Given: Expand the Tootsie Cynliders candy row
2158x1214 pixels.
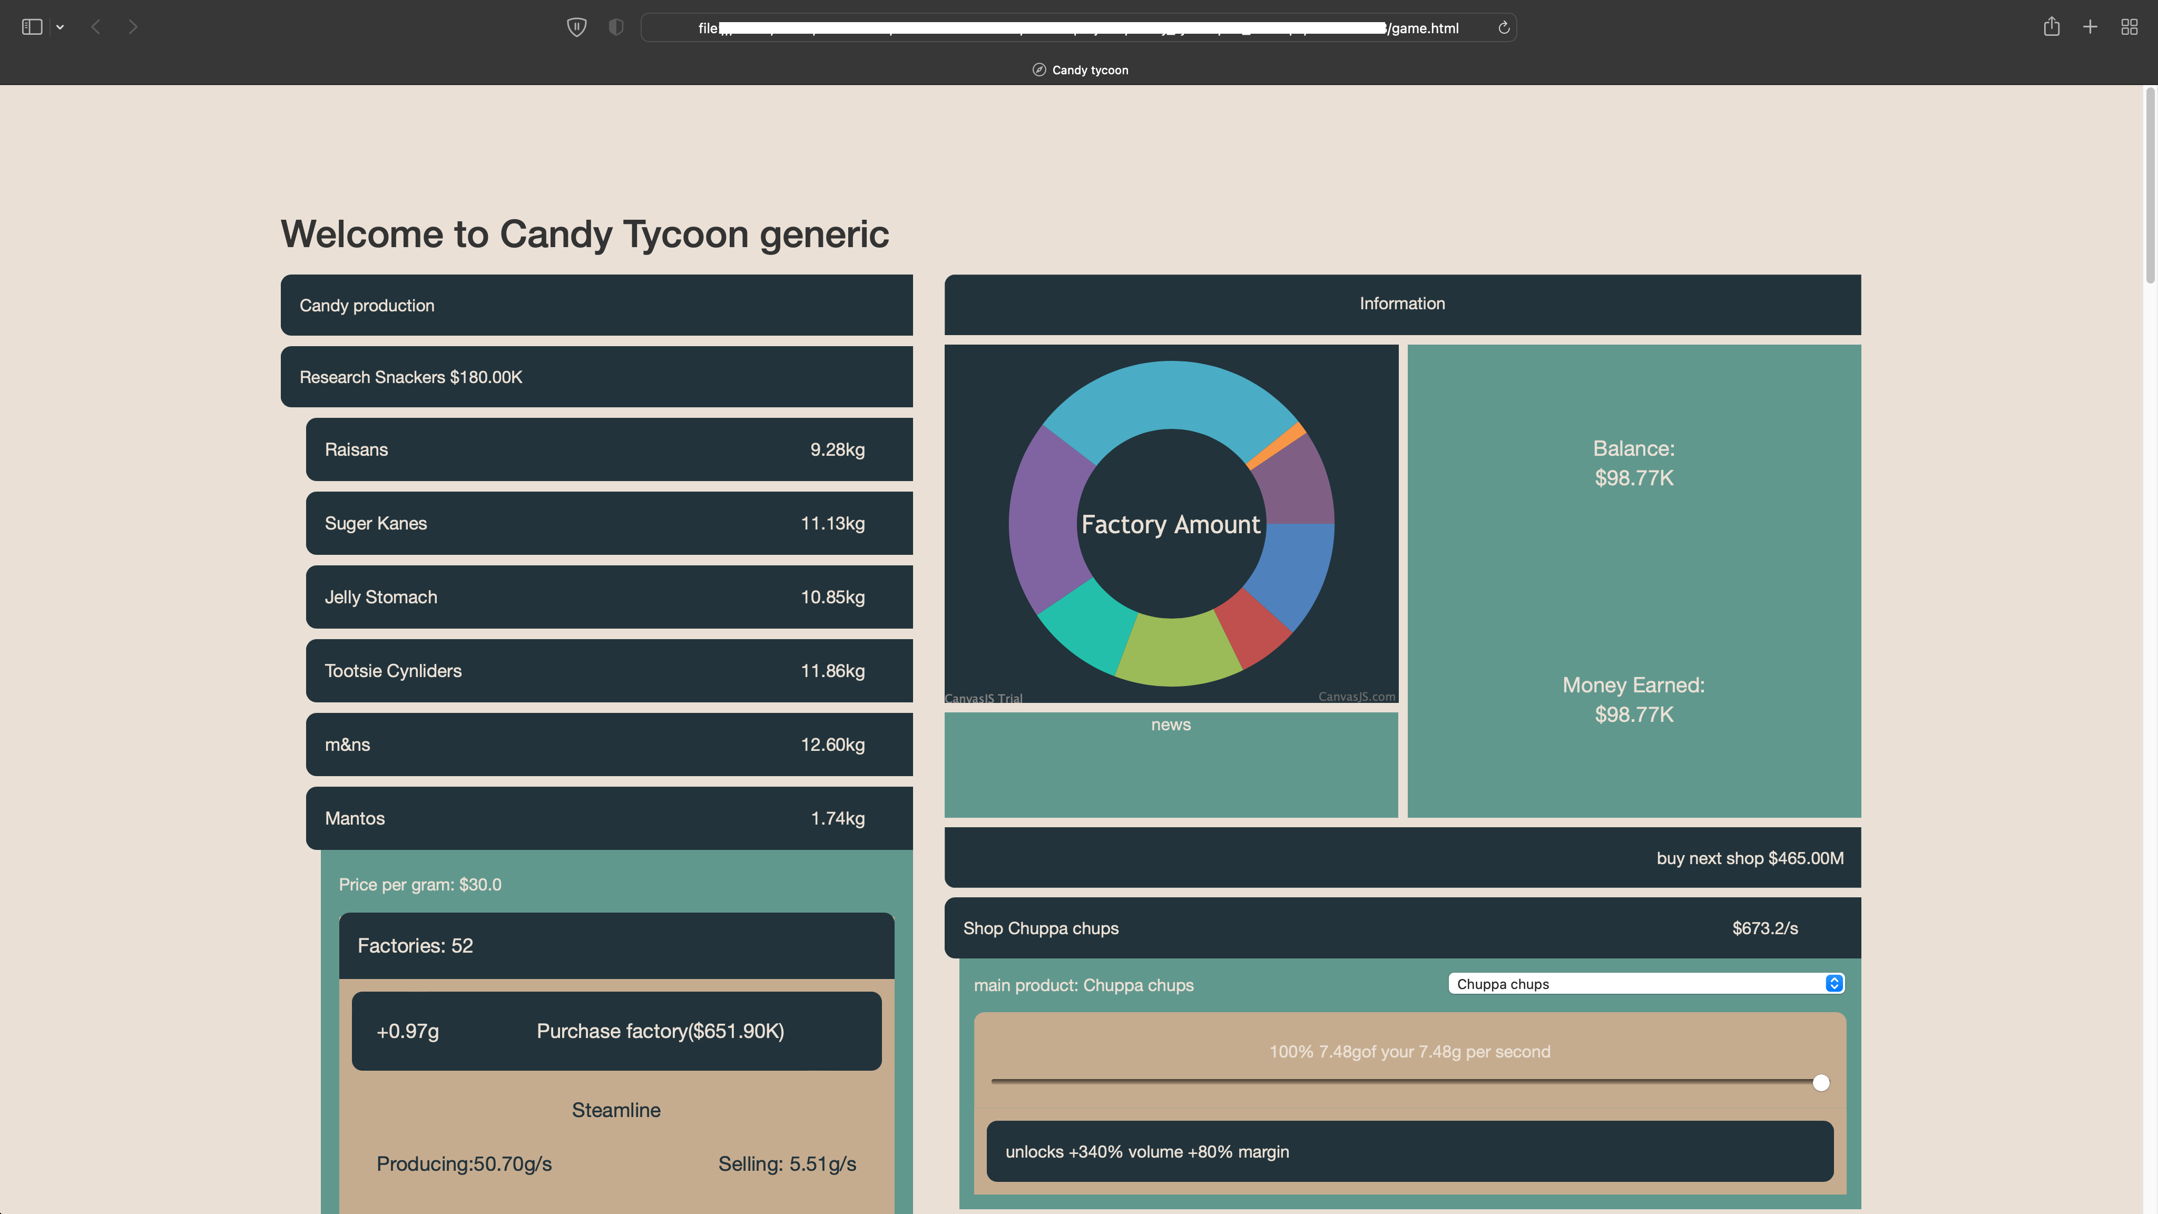Looking at the screenshot, I should point(609,670).
